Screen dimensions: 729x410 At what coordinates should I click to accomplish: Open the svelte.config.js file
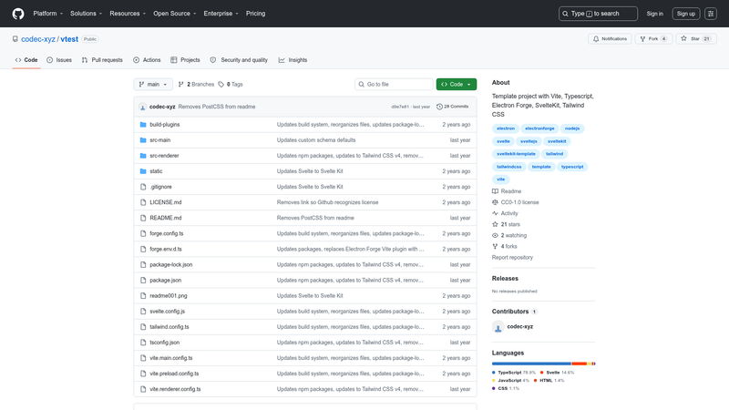[168, 312]
